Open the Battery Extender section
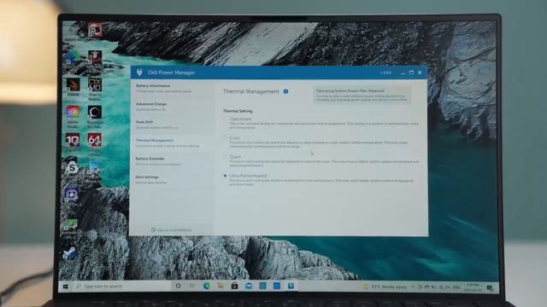This screenshot has height=307, width=547. click(173, 161)
